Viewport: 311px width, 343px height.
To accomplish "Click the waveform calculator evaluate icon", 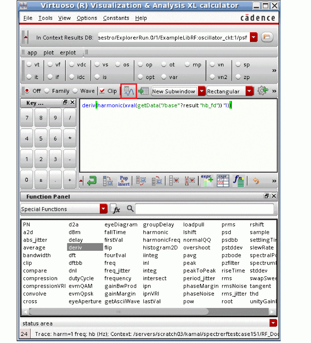I will pos(129,91).
